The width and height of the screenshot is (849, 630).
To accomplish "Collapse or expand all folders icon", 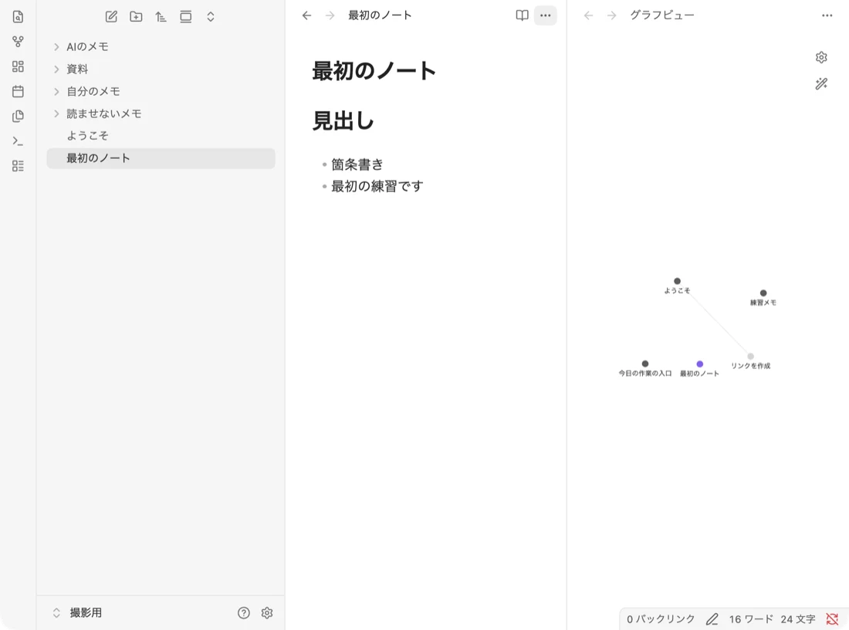I will pyautogui.click(x=211, y=17).
